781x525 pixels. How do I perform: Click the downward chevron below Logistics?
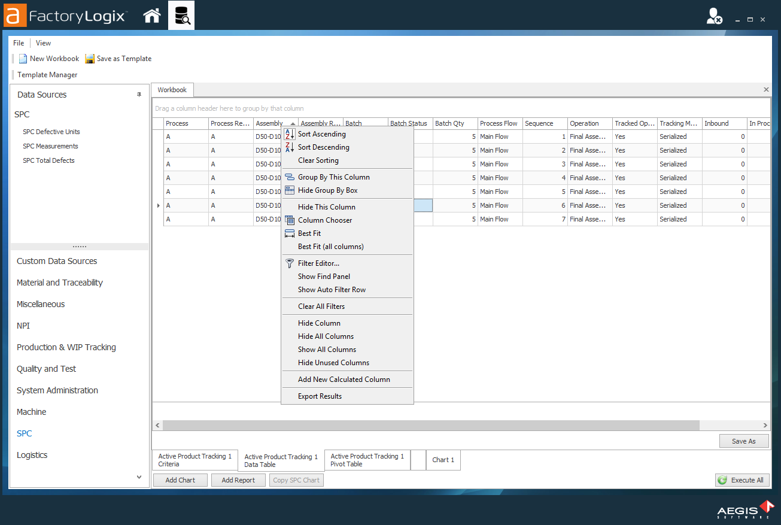pyautogui.click(x=139, y=477)
